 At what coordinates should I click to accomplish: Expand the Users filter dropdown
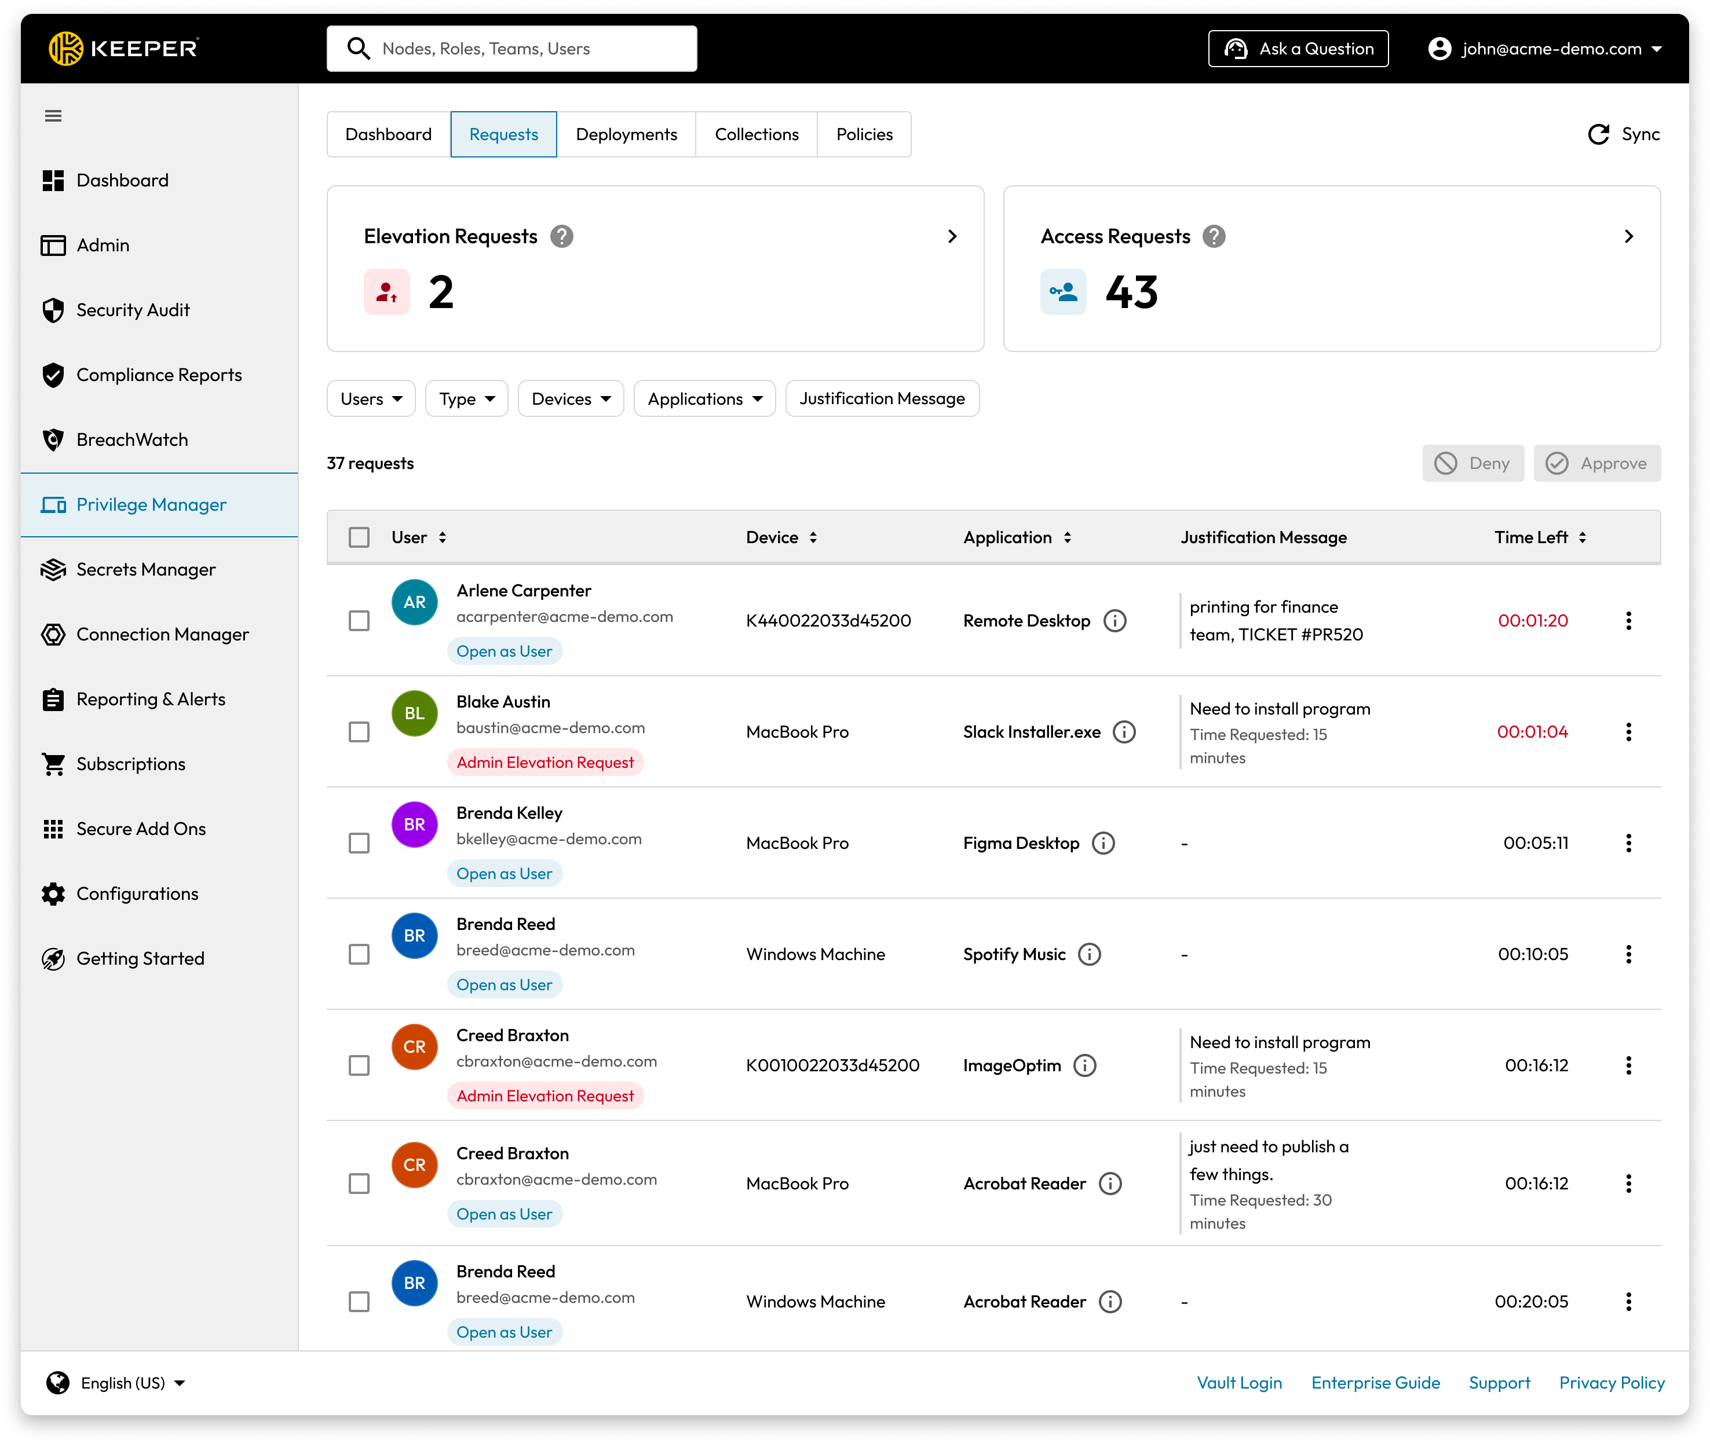pyautogui.click(x=371, y=399)
